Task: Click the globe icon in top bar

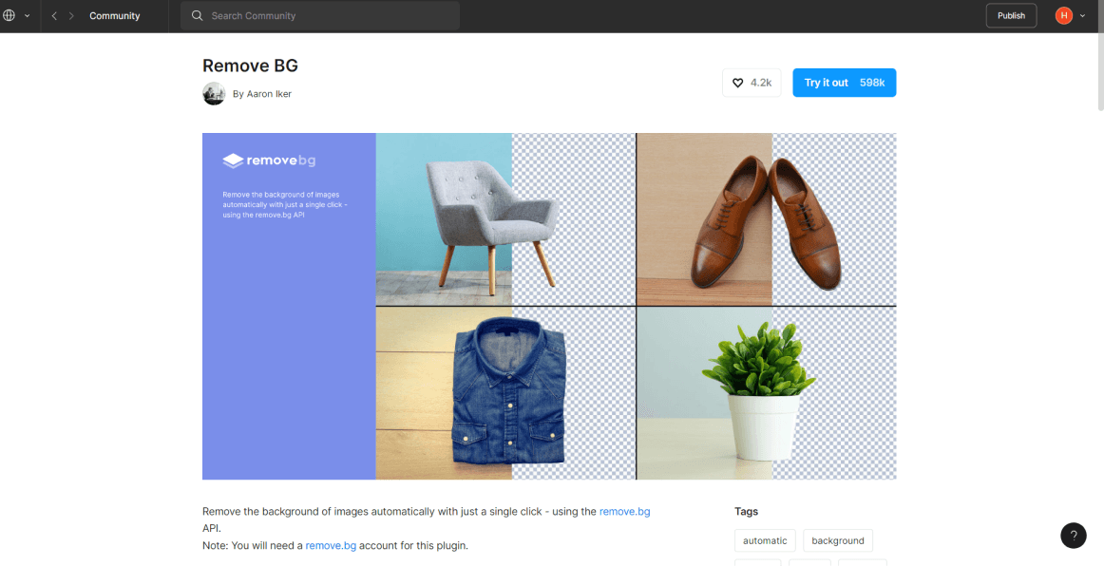Action: click(10, 15)
